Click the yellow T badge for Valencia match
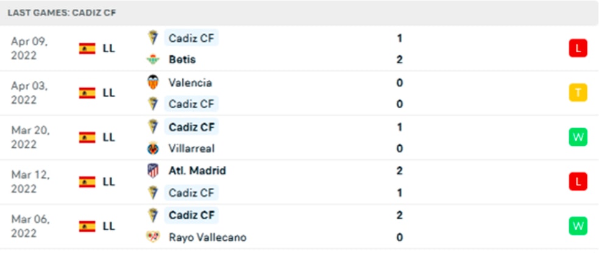Image resolution: width=599 pixels, height=254 pixels. click(x=578, y=92)
